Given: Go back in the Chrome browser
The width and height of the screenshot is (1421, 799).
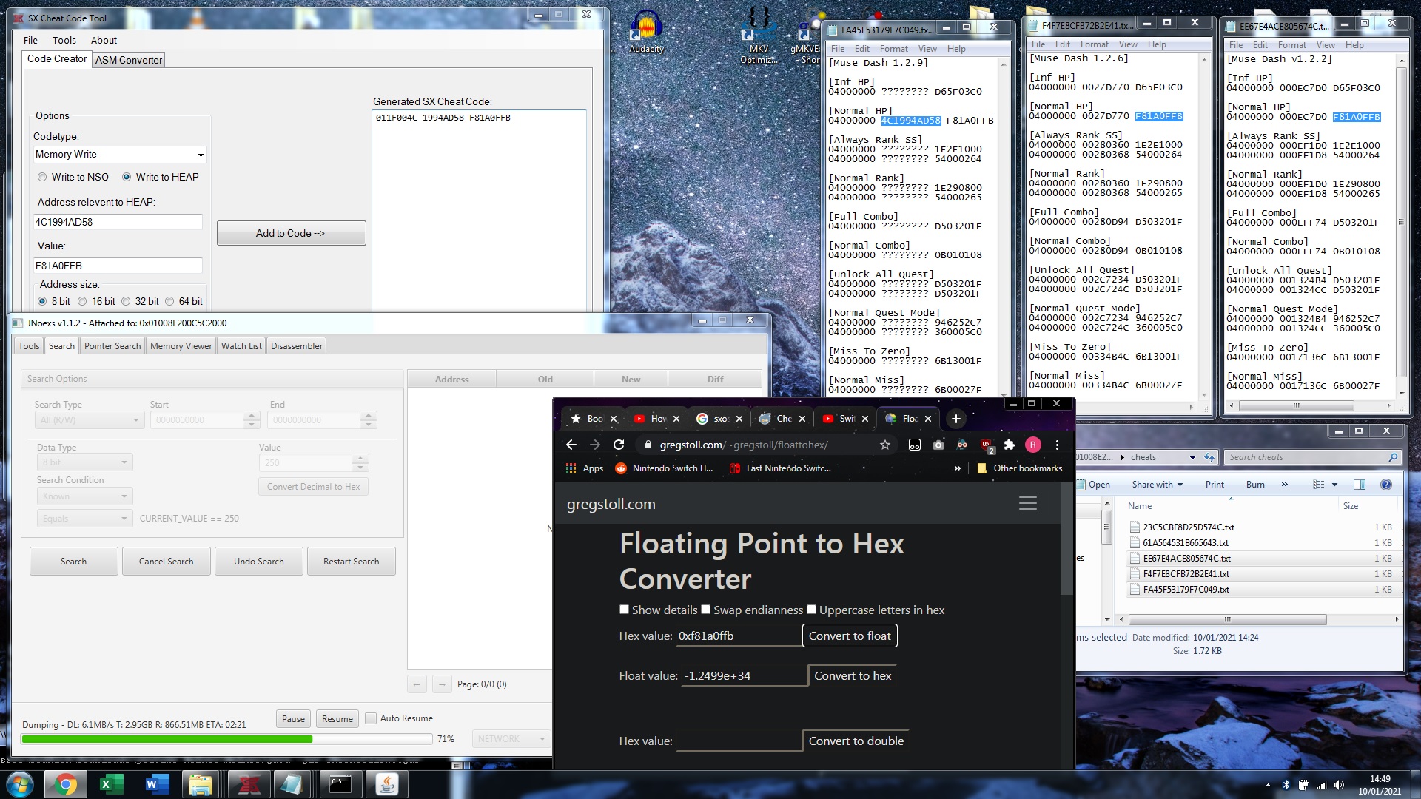Looking at the screenshot, I should (x=571, y=445).
